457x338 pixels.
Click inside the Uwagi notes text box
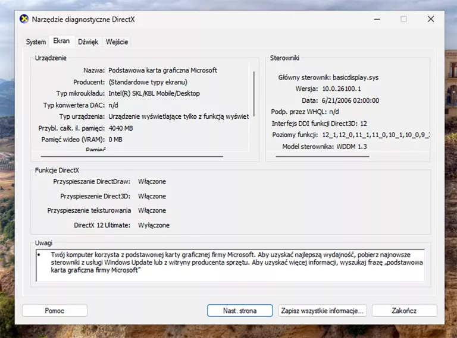tap(230, 265)
